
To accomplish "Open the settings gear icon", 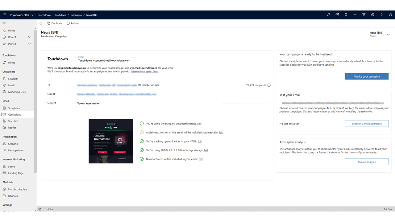I will click(373, 15).
